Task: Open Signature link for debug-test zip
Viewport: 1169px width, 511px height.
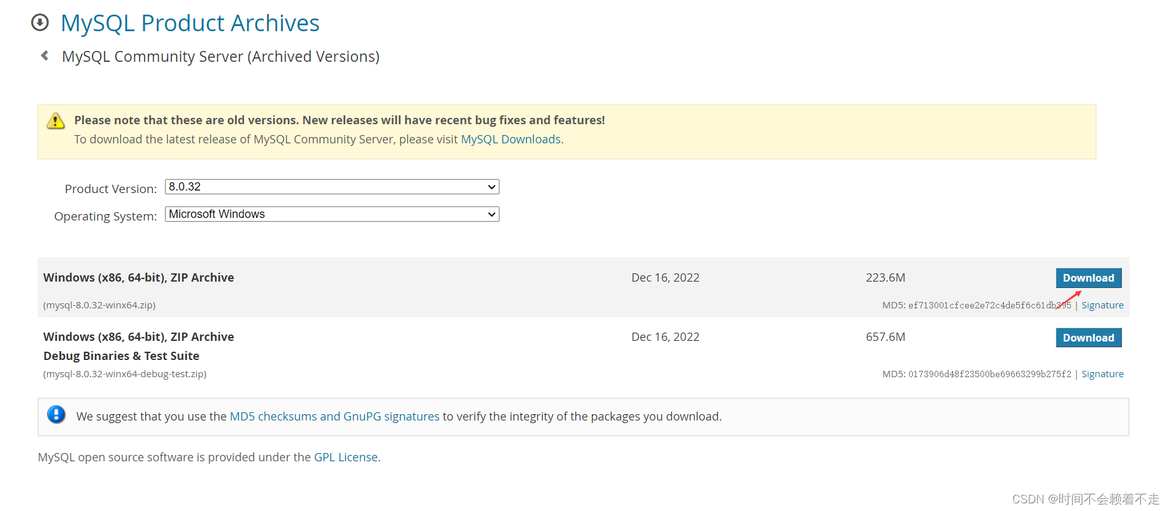Action: [1102, 374]
